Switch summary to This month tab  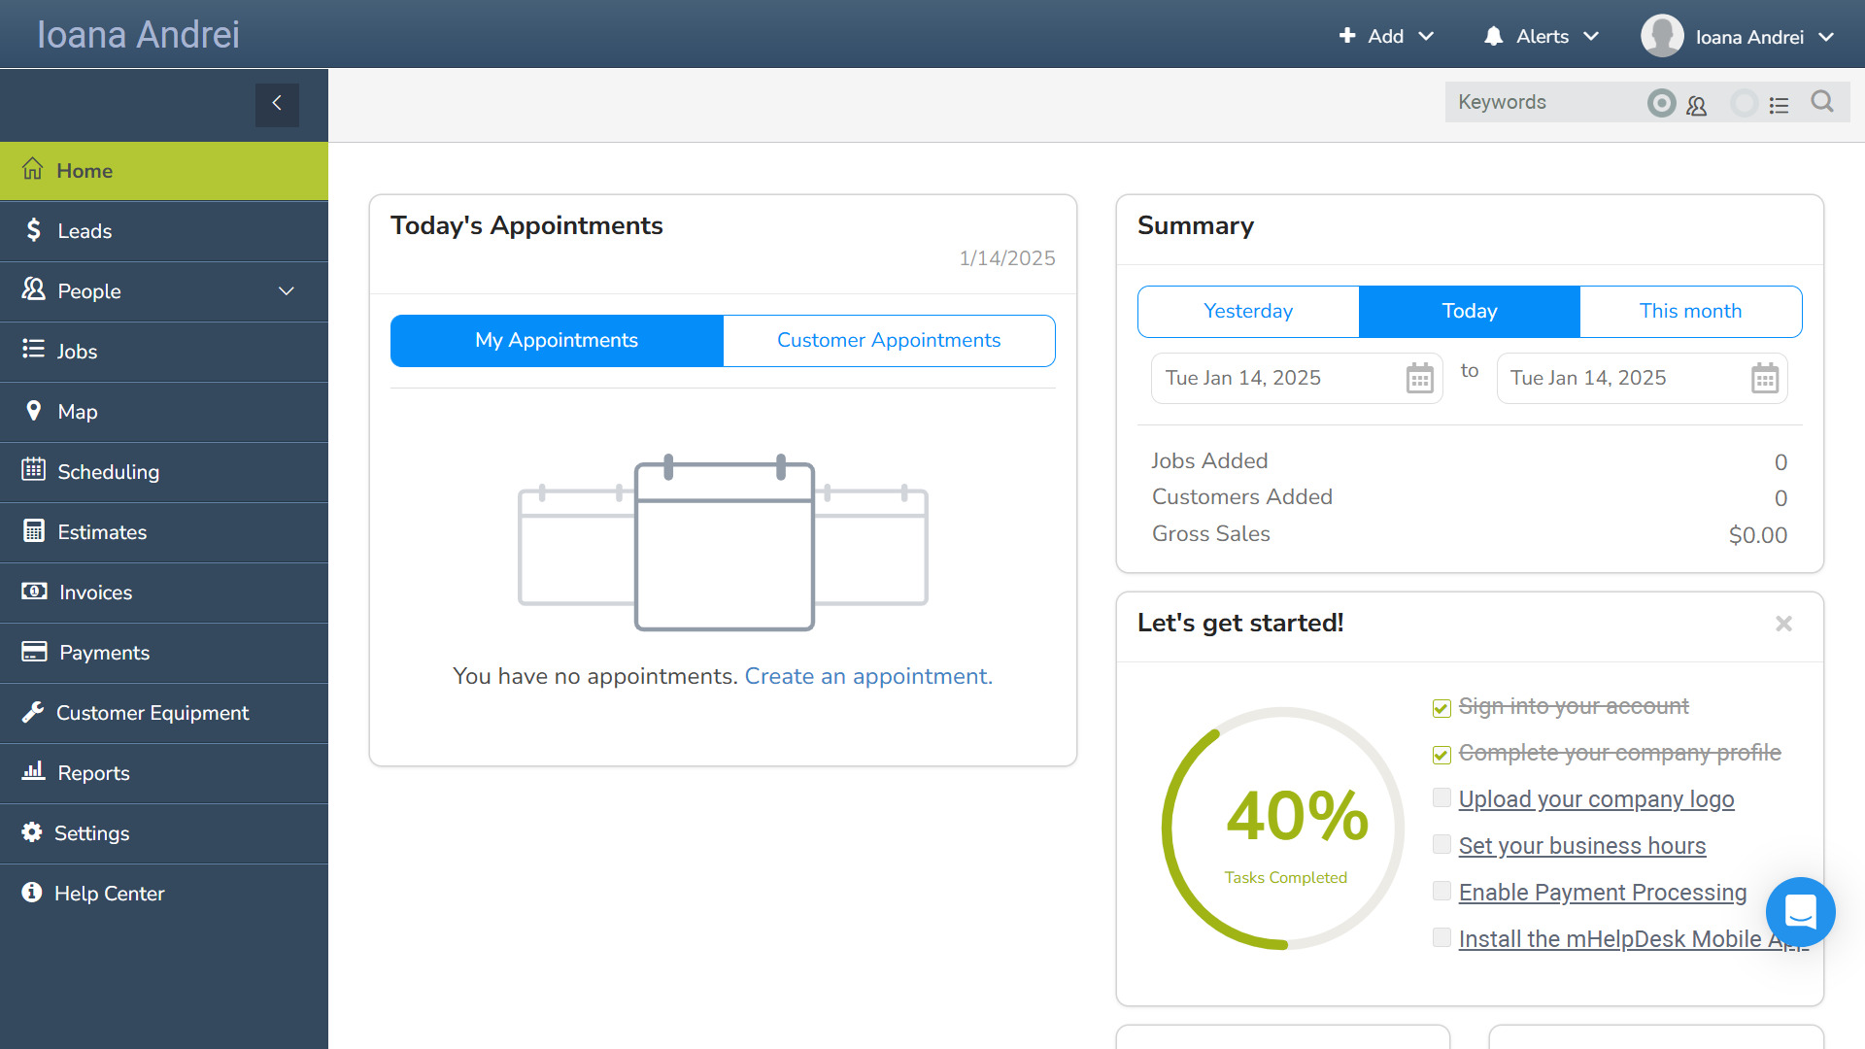coord(1690,311)
